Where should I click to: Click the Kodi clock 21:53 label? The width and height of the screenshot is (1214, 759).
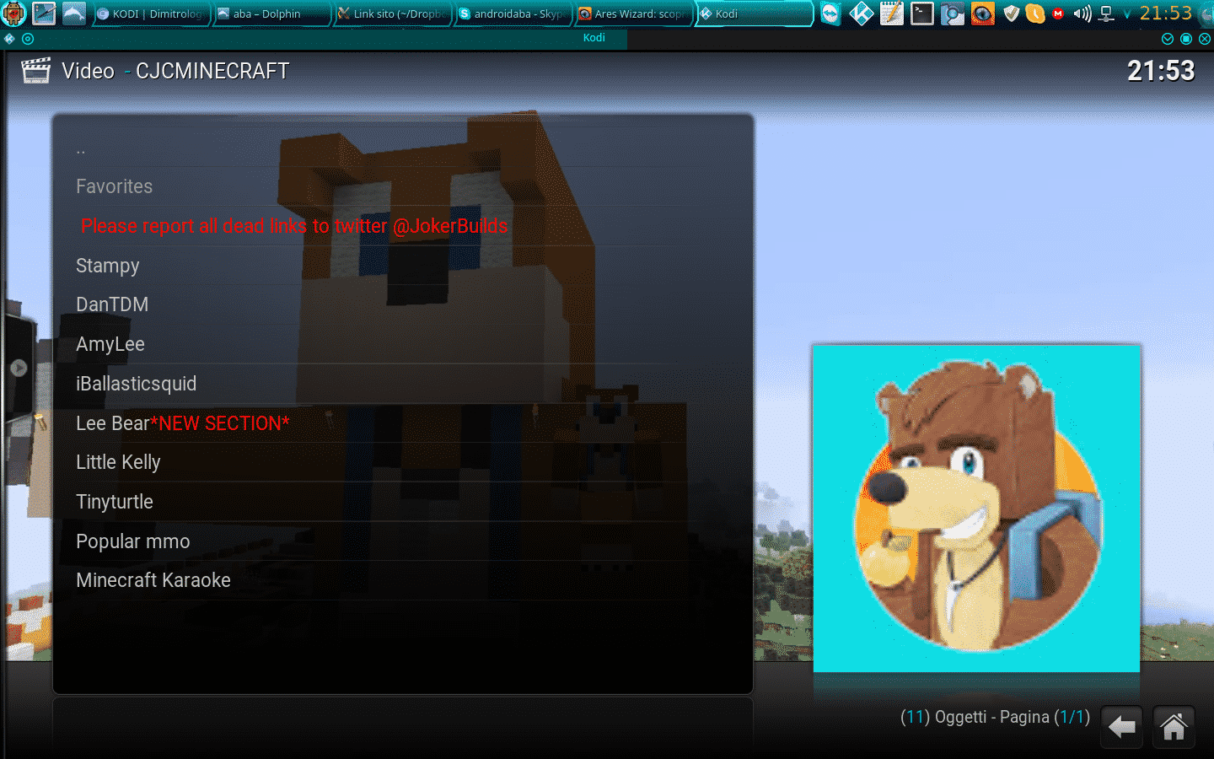click(1161, 71)
